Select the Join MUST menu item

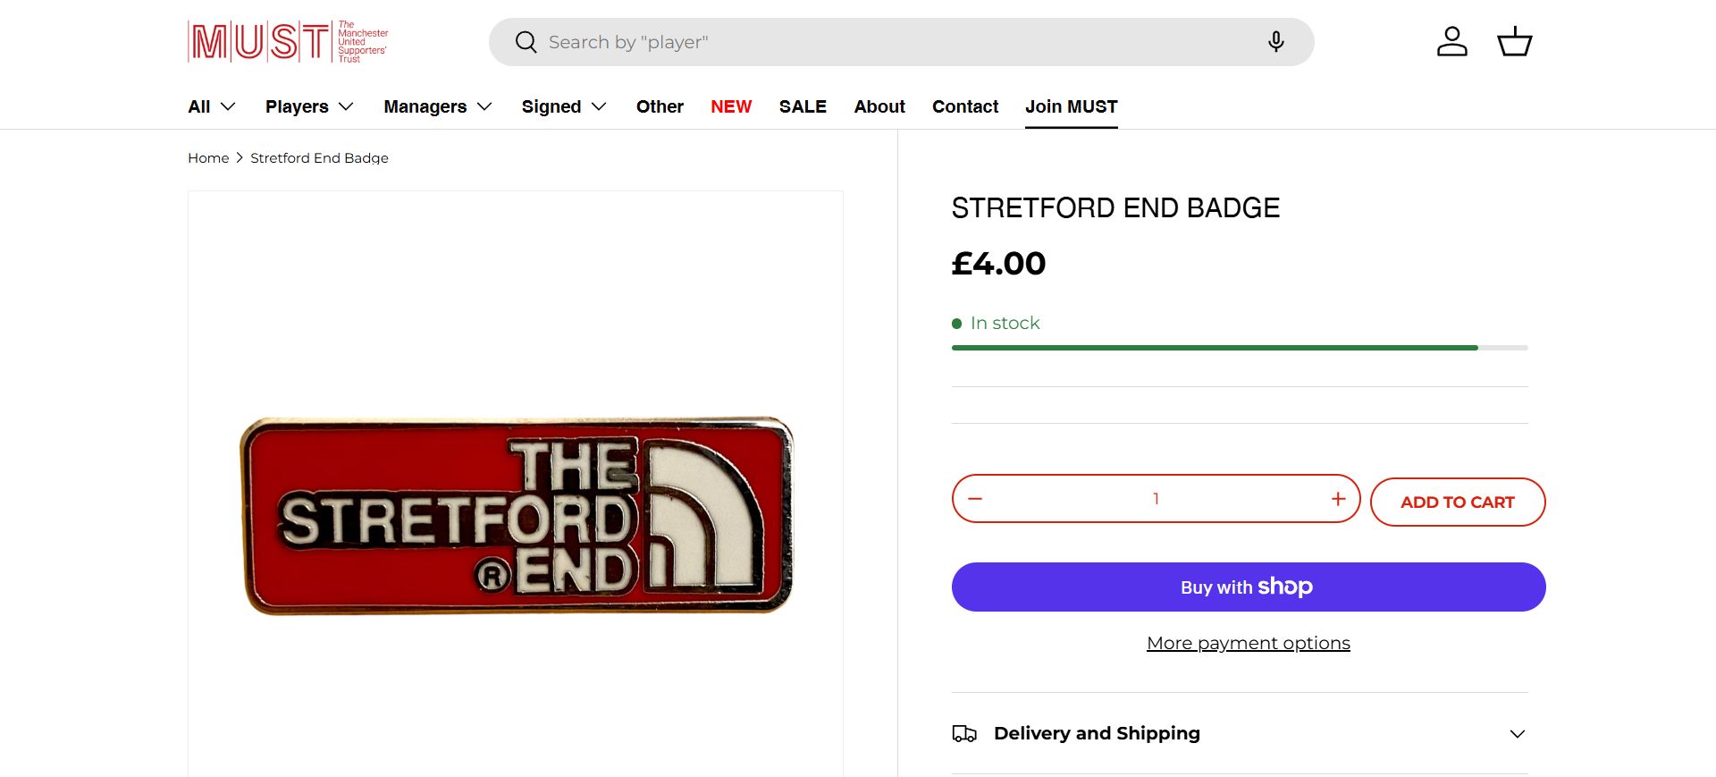pos(1071,106)
